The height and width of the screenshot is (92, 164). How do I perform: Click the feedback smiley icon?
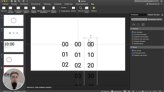[161, 1]
